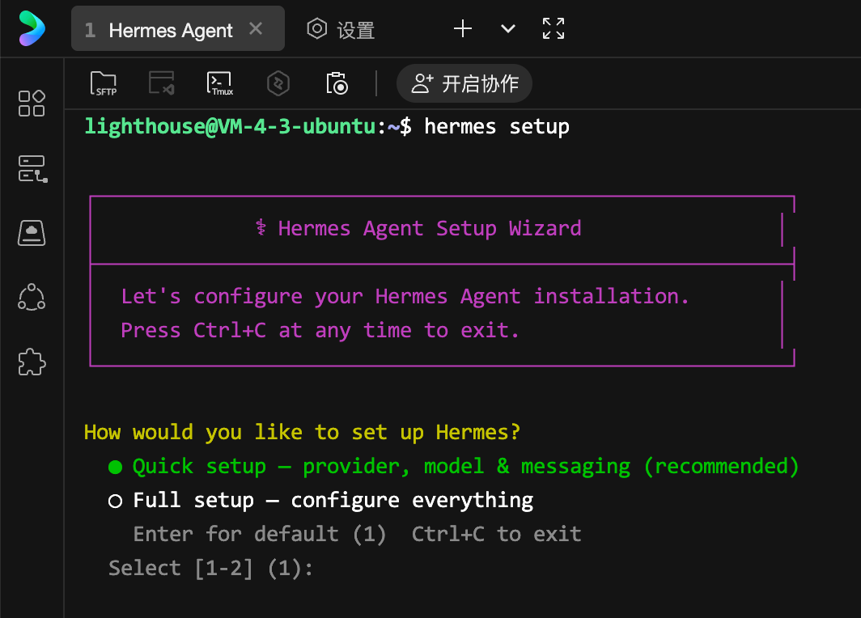
Task: Open the new session dropdown arrow
Action: pyautogui.click(x=507, y=28)
